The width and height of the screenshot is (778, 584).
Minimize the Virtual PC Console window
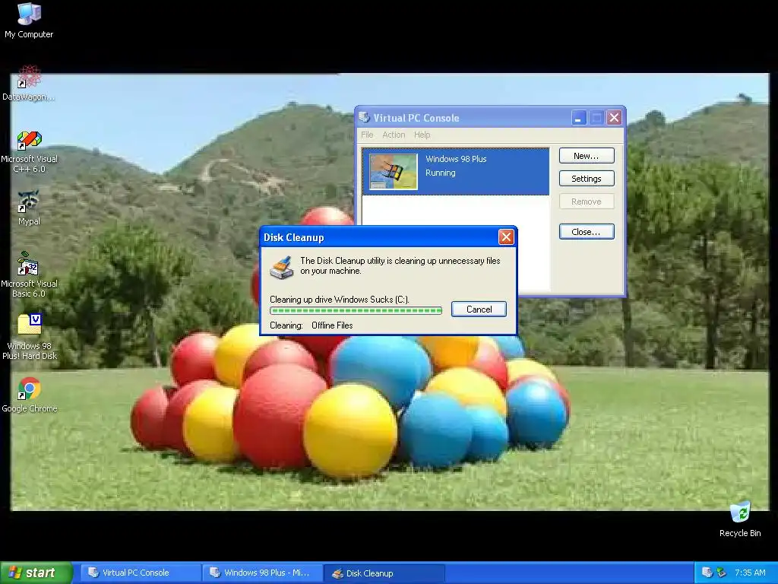tap(578, 118)
